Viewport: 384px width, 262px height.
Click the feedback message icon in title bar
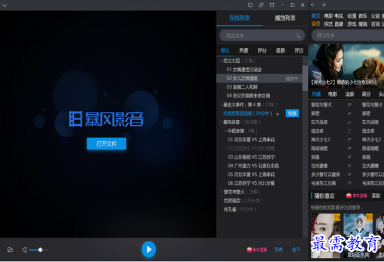point(250,5)
